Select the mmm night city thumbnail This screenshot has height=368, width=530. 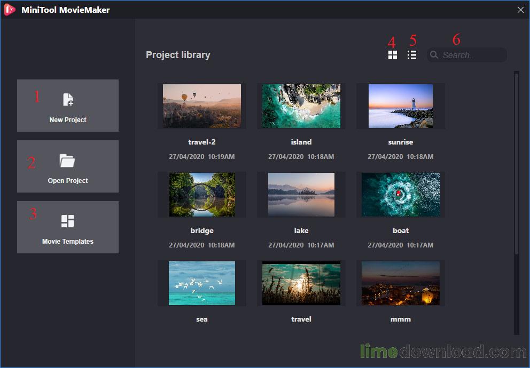click(x=401, y=283)
